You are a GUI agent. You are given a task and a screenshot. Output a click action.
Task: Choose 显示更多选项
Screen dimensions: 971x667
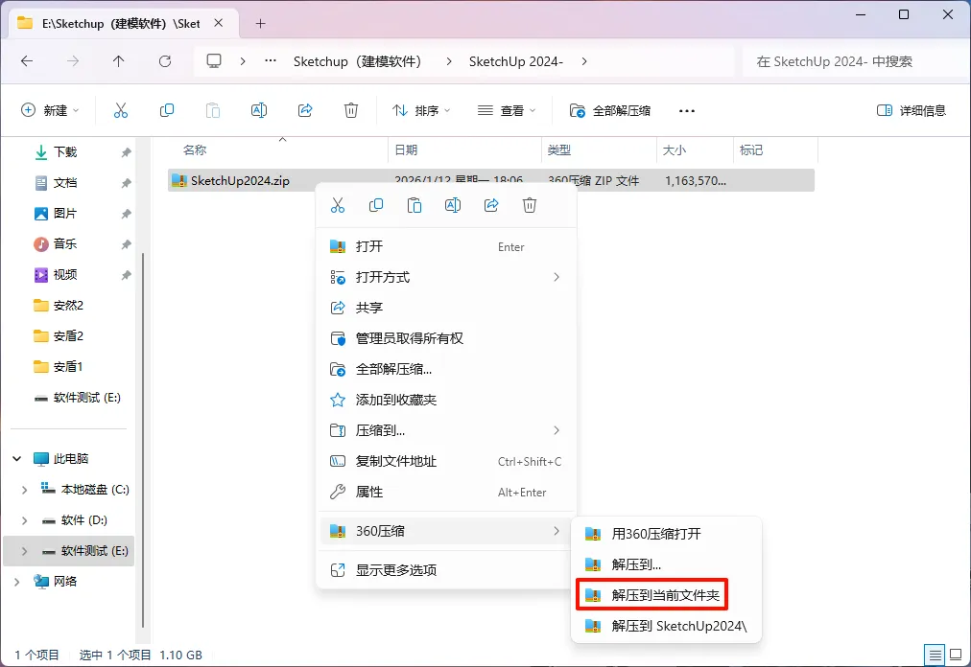[x=446, y=570]
